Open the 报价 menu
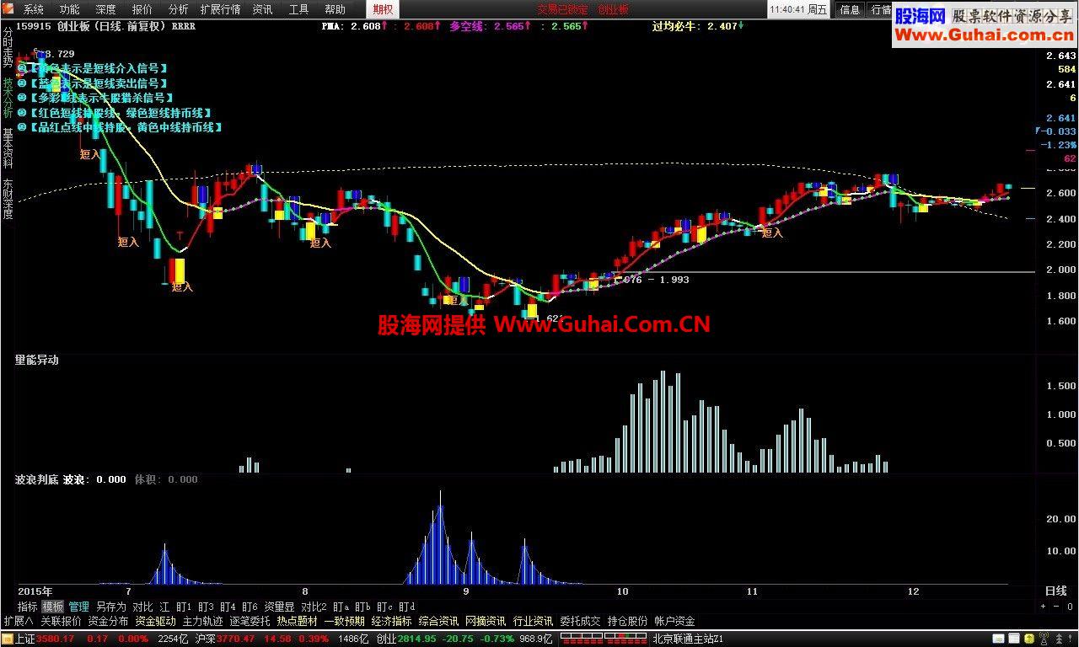This screenshot has width=1079, height=647. (x=142, y=9)
